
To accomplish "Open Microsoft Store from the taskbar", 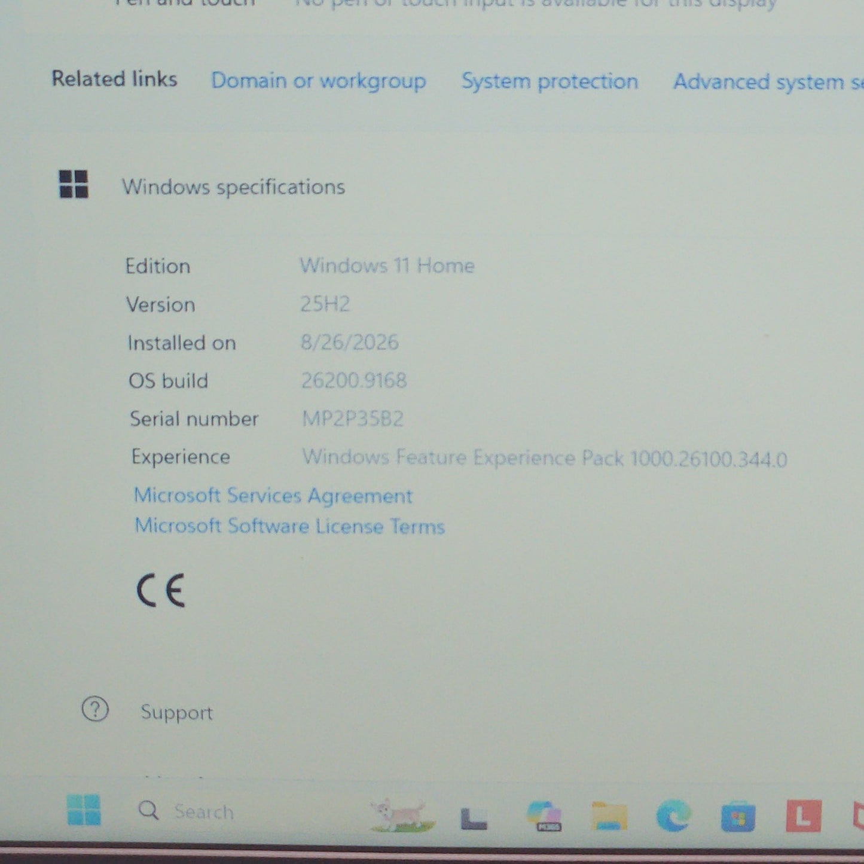I will 738,817.
